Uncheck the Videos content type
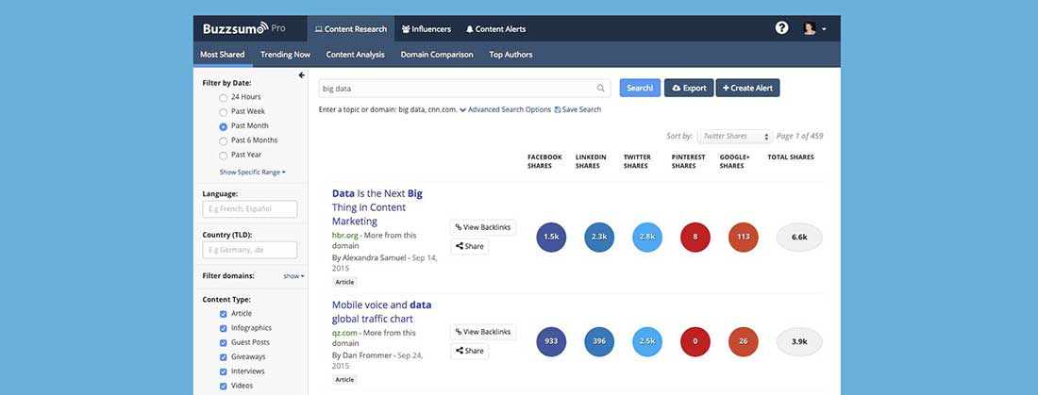The height and width of the screenshot is (395, 1038). coord(223,387)
